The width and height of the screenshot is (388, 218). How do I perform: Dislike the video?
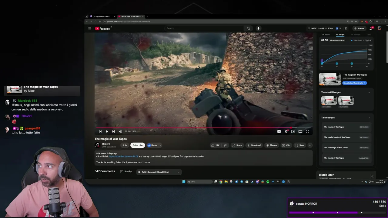pyautogui.click(x=225, y=145)
